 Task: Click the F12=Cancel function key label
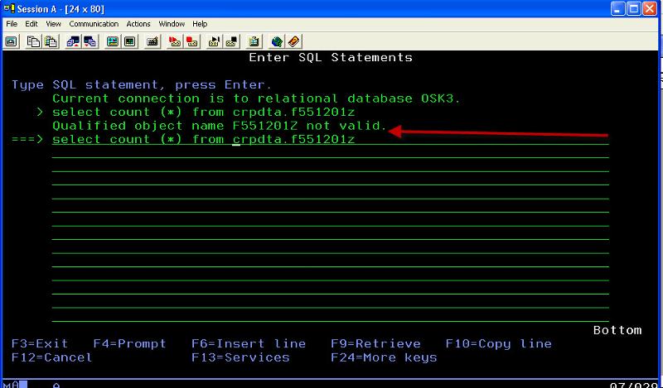point(51,357)
